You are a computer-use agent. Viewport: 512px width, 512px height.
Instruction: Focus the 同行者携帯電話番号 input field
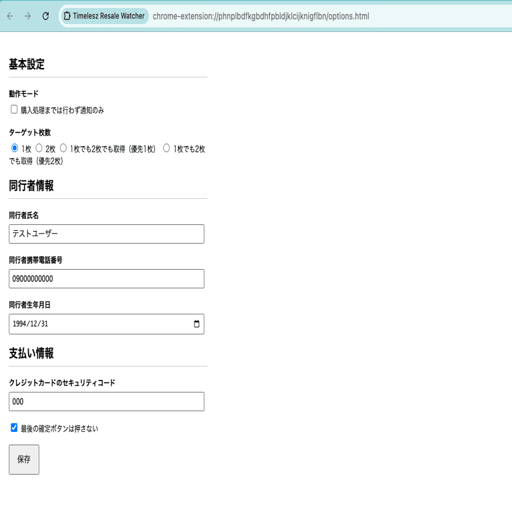point(106,278)
